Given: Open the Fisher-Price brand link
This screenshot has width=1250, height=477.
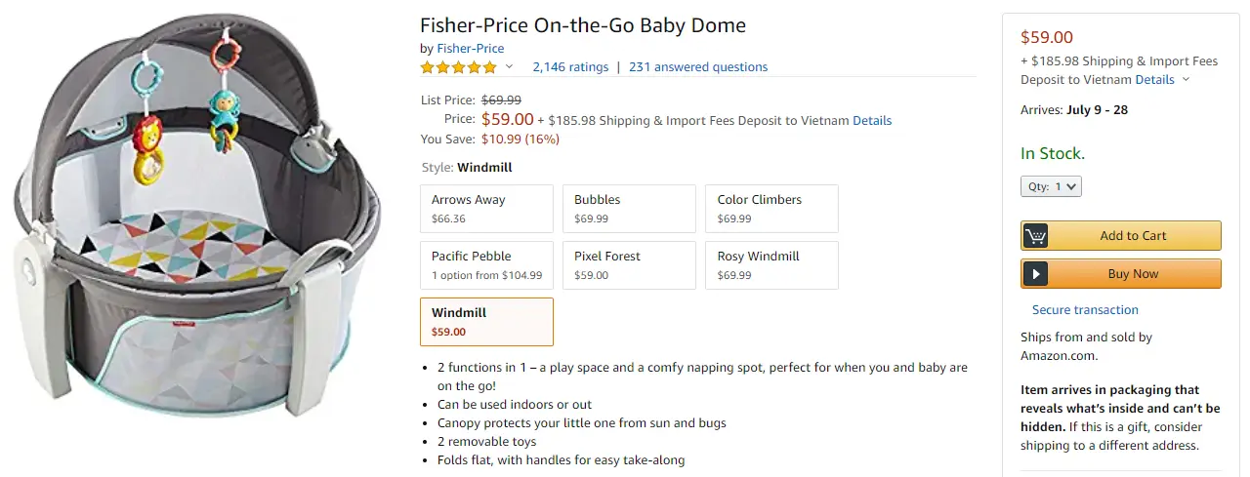Looking at the screenshot, I should (471, 48).
